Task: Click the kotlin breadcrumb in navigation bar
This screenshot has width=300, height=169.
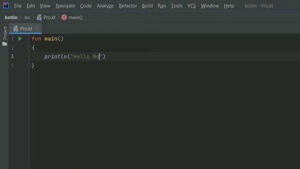Action: tap(11, 17)
